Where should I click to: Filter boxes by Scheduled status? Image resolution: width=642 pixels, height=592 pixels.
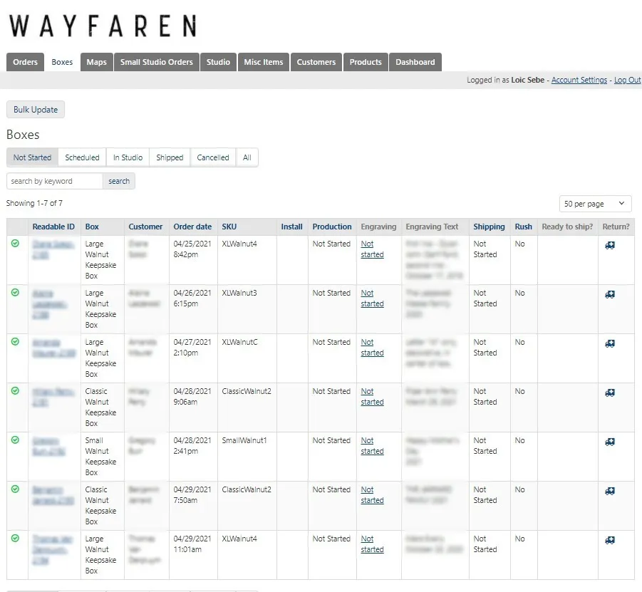click(x=82, y=157)
